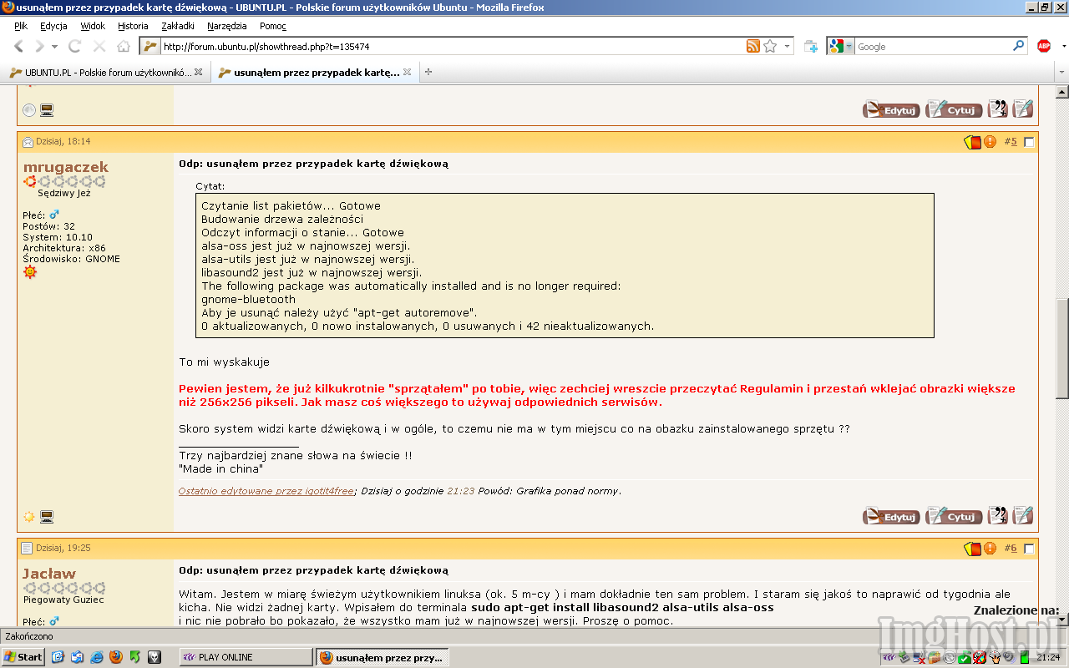Screen dimensions: 1069x668
Task: Multi-quote the top partial post with quote-plus icon
Action: point(998,109)
